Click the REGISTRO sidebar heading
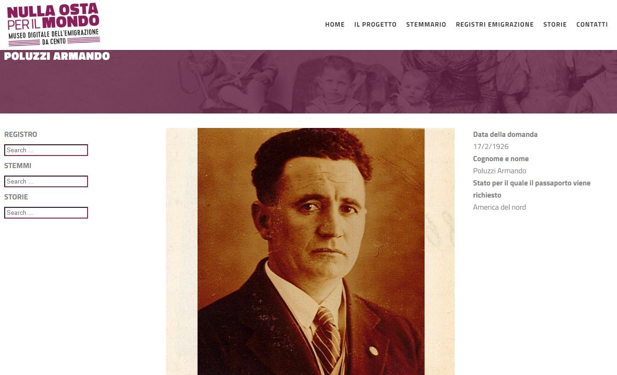Image resolution: width=617 pixels, height=375 pixels. click(21, 134)
